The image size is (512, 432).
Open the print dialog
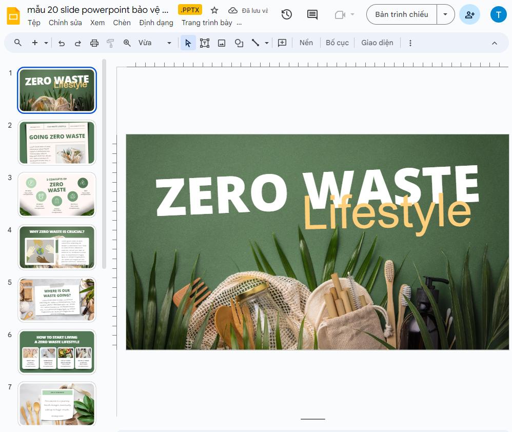(94, 43)
